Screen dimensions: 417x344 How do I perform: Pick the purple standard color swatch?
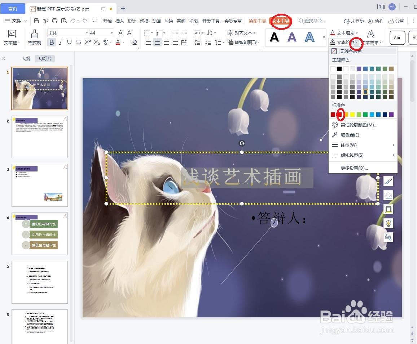coord(391,115)
